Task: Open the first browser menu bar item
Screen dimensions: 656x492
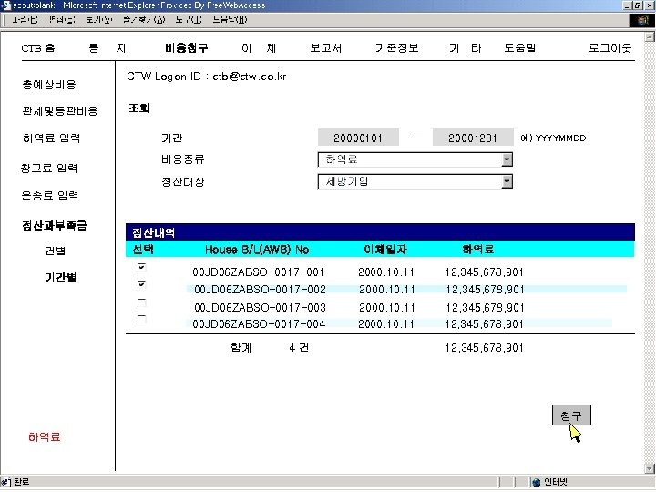Action: [25, 20]
